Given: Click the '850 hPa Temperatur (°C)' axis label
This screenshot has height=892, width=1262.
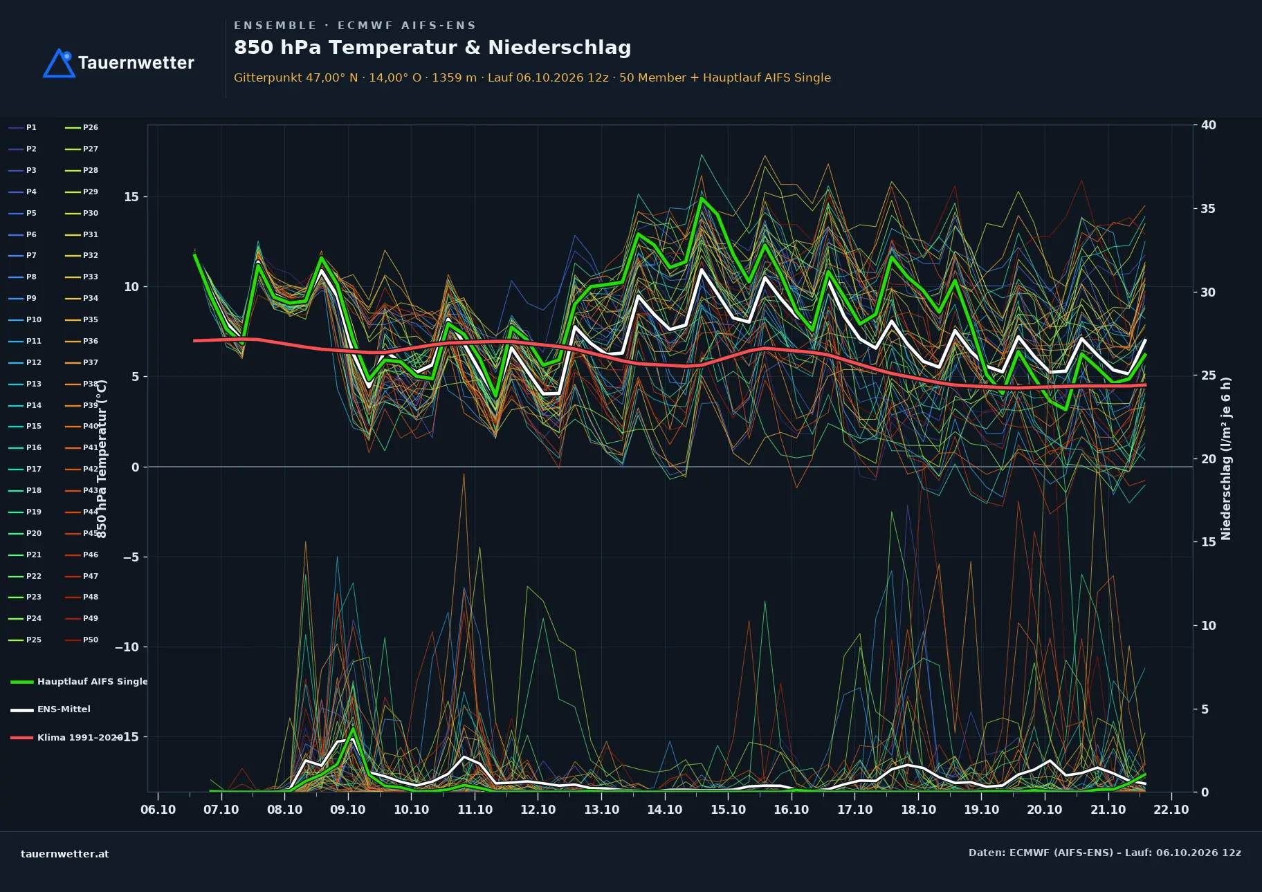Looking at the screenshot, I should pos(102,459).
